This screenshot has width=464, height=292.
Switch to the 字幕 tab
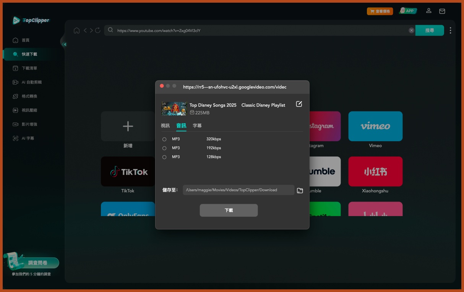pyautogui.click(x=197, y=126)
